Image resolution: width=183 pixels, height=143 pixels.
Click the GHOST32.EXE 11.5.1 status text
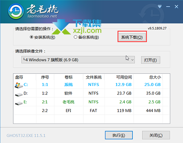coord(26,136)
